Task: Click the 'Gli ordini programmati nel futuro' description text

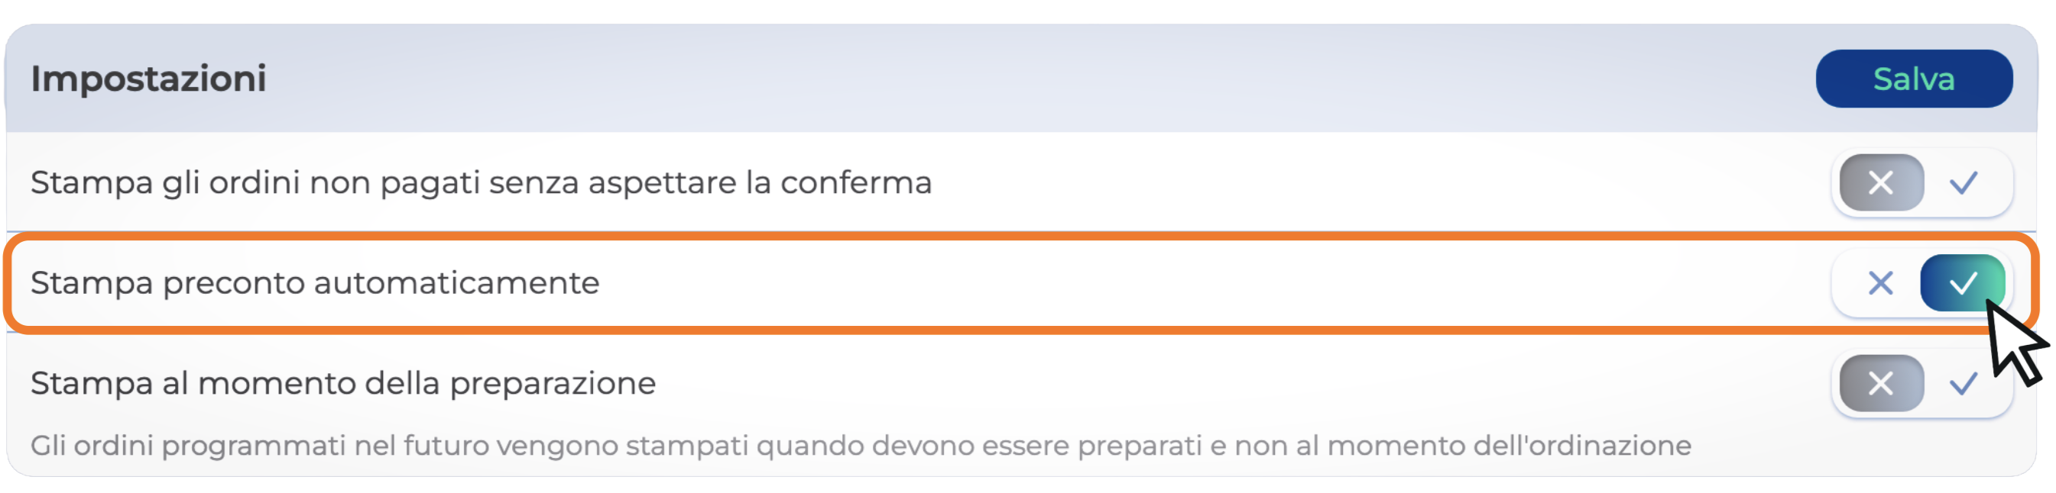Action: pos(860,446)
